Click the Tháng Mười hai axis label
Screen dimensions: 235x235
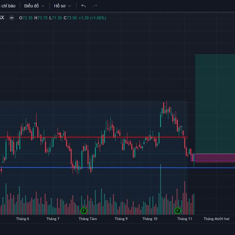[x=217, y=219]
